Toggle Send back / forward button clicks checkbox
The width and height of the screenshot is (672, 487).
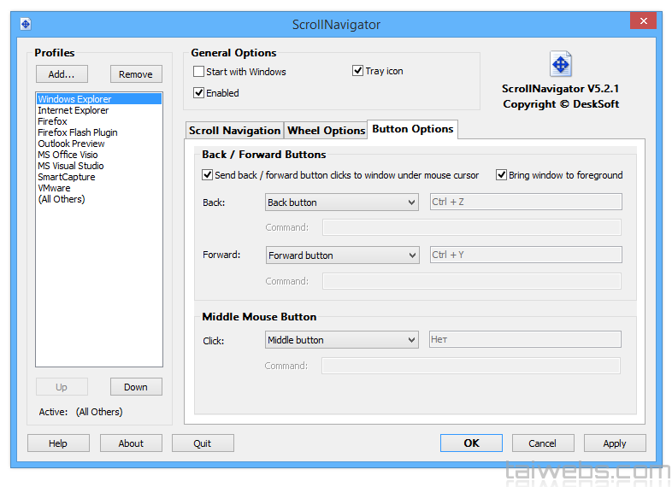tap(208, 175)
